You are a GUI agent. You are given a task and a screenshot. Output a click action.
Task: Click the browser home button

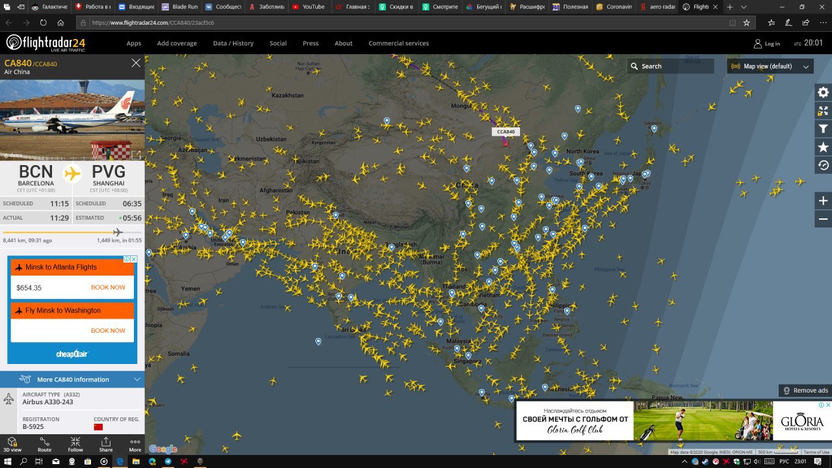click(x=60, y=22)
